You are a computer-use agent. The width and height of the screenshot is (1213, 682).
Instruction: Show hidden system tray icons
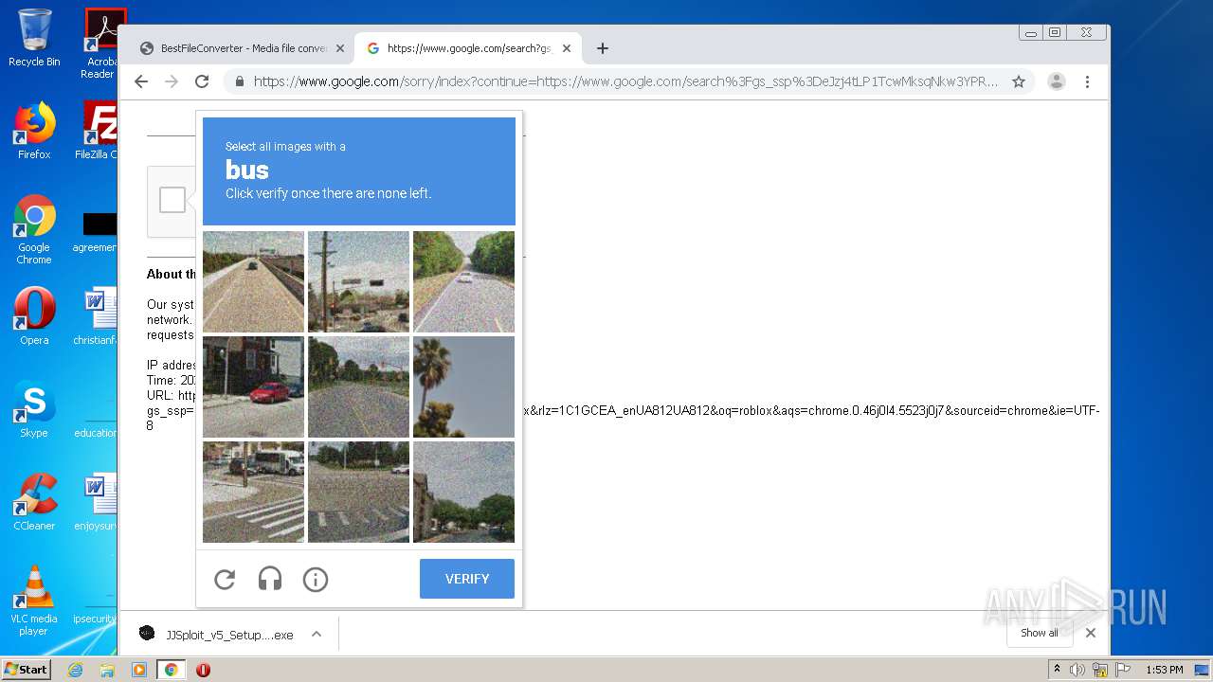(1057, 670)
